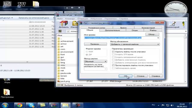192x108 pixels.
Task: Click the volume icon in system tray
Action: pyautogui.click(x=172, y=105)
